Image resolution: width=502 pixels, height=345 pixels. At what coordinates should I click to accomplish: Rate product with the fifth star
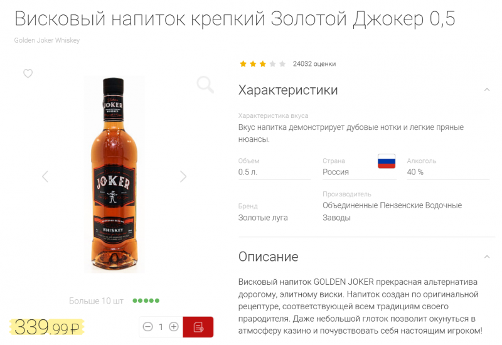tap(282, 64)
